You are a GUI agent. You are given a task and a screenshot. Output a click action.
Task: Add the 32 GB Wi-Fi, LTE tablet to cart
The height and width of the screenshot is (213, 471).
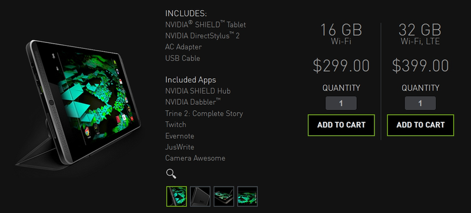[420, 125]
